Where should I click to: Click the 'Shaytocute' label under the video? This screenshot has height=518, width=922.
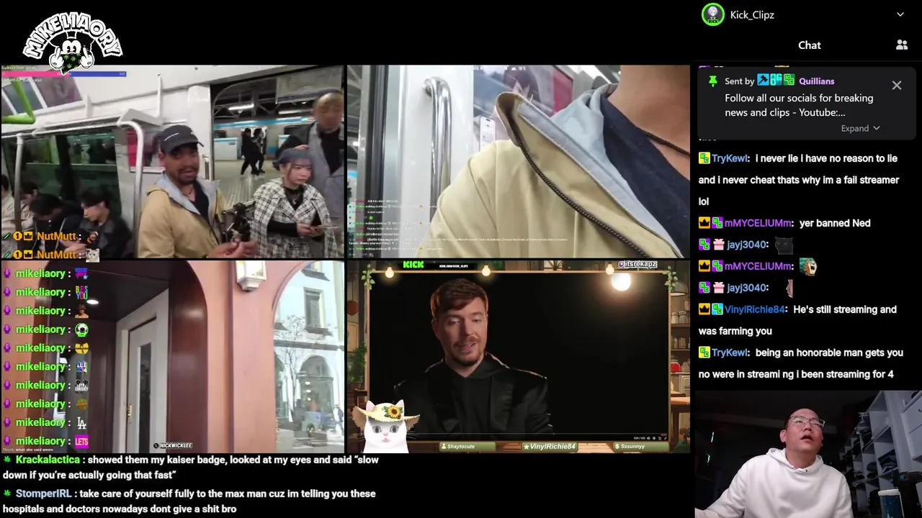coord(468,447)
